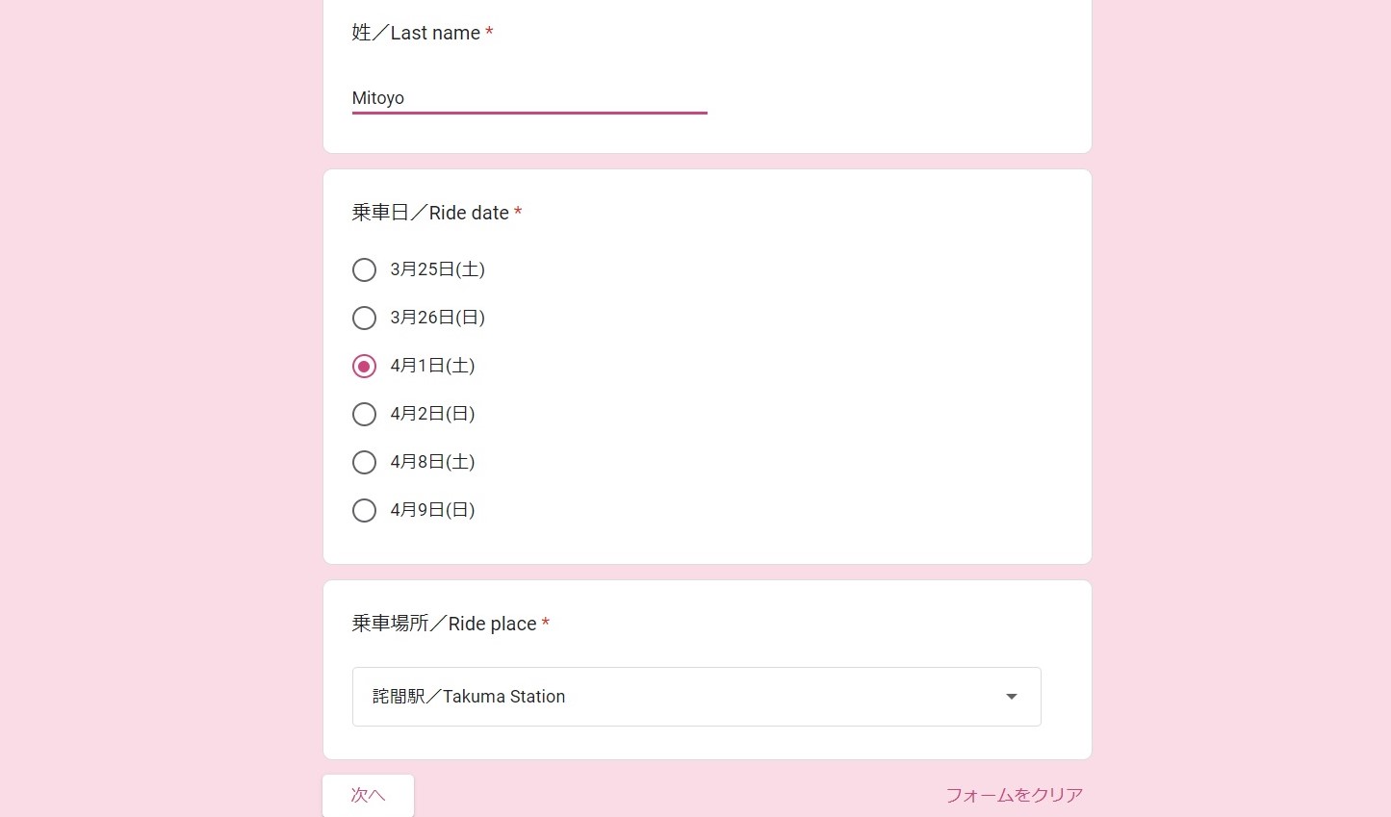This screenshot has width=1391, height=817.
Task: Select the 3月25日(土) radio button
Action: point(364,269)
